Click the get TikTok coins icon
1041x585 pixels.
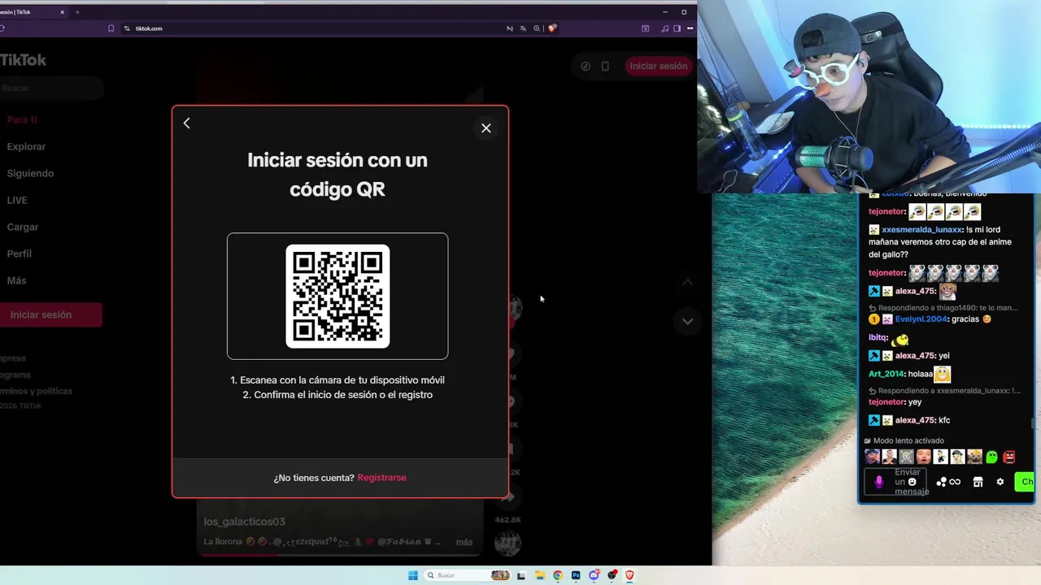tap(586, 67)
